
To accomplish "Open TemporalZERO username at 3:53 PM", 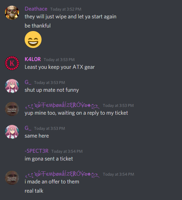I will coord(62,105).
